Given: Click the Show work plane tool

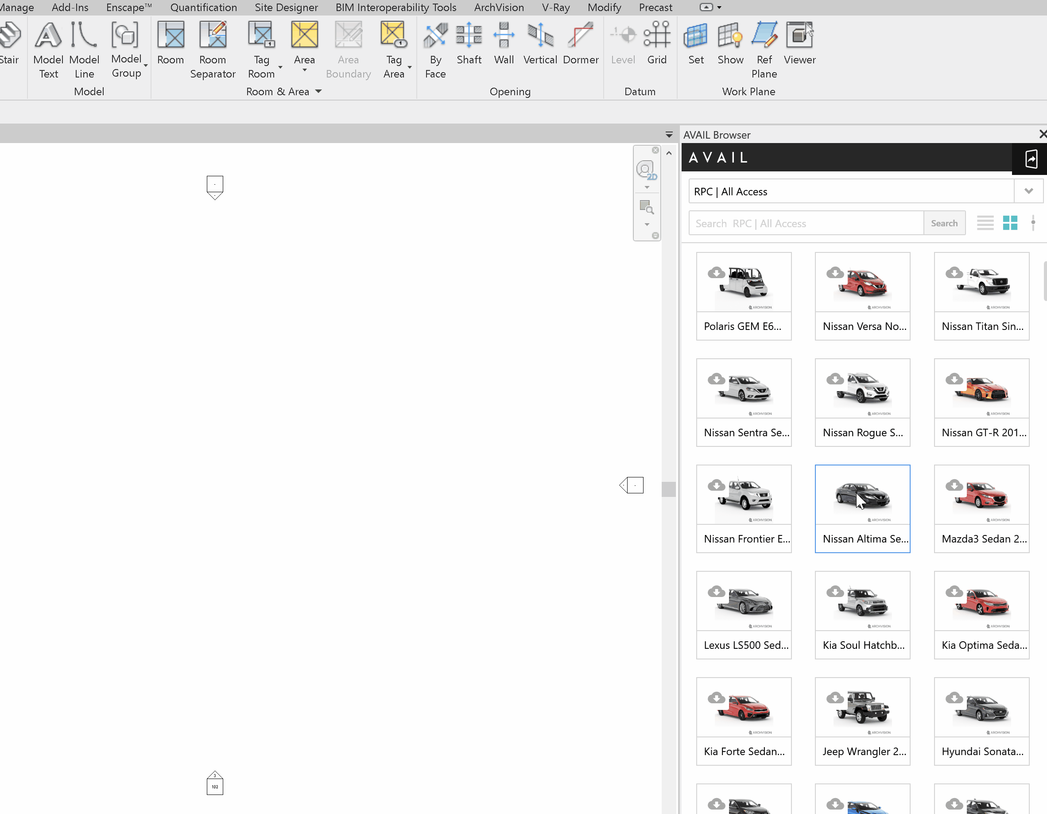Looking at the screenshot, I should pyautogui.click(x=731, y=43).
